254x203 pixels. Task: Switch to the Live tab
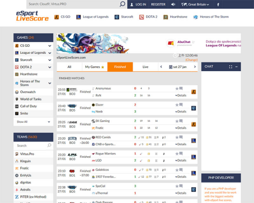click(x=146, y=67)
